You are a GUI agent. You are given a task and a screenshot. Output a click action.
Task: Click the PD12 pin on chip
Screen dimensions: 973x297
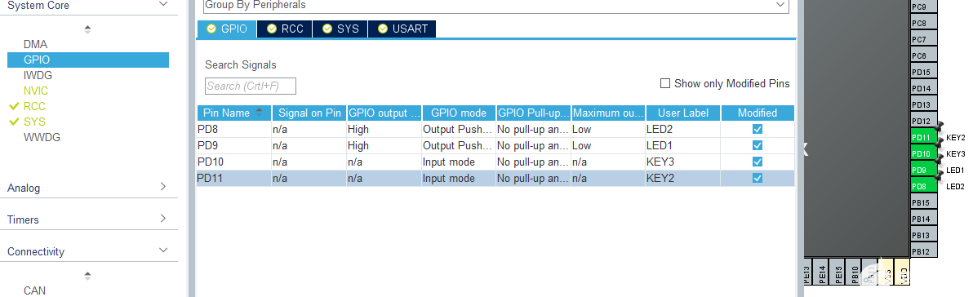click(x=924, y=121)
